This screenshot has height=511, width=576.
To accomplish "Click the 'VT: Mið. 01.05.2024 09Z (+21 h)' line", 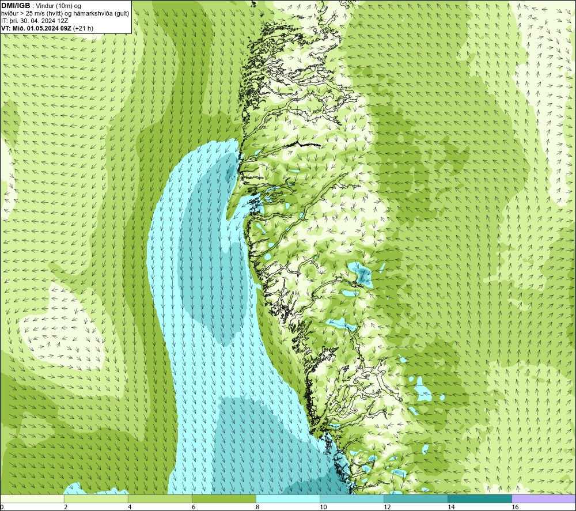I will pyautogui.click(x=47, y=28).
